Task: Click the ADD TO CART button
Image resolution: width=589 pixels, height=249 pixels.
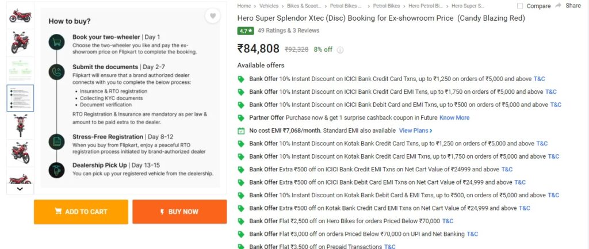Action: (81, 212)
